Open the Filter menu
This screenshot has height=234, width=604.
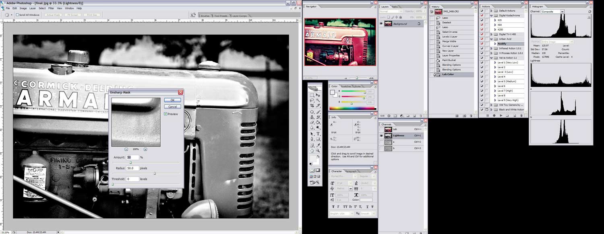coord(51,8)
